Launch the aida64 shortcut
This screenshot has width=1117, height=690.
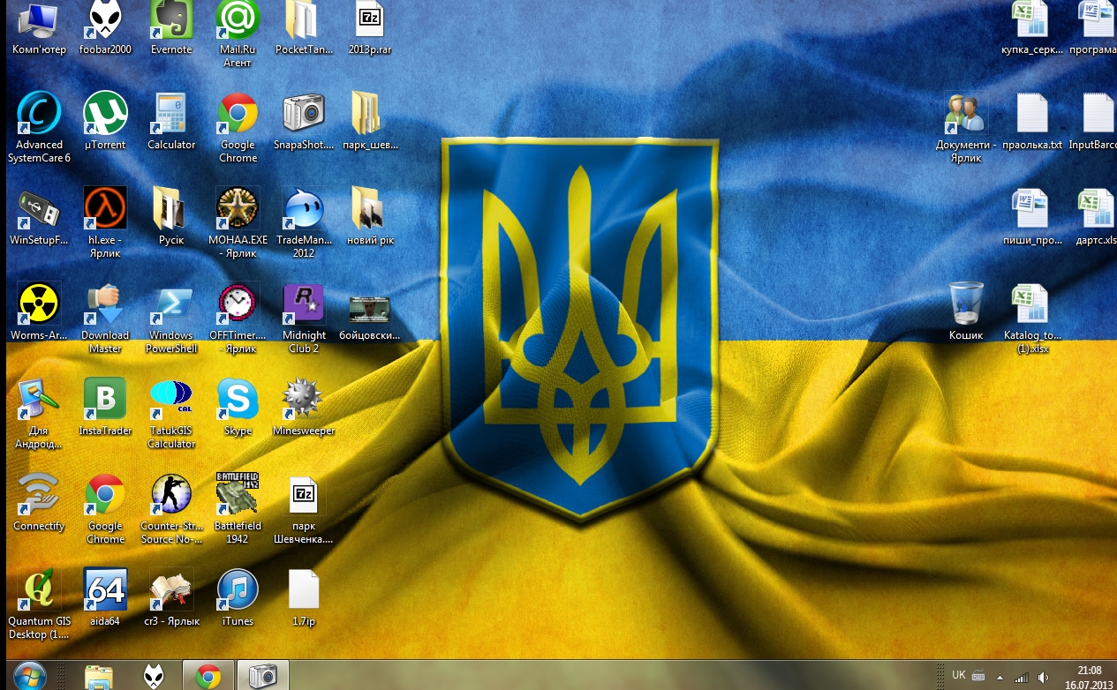click(105, 597)
